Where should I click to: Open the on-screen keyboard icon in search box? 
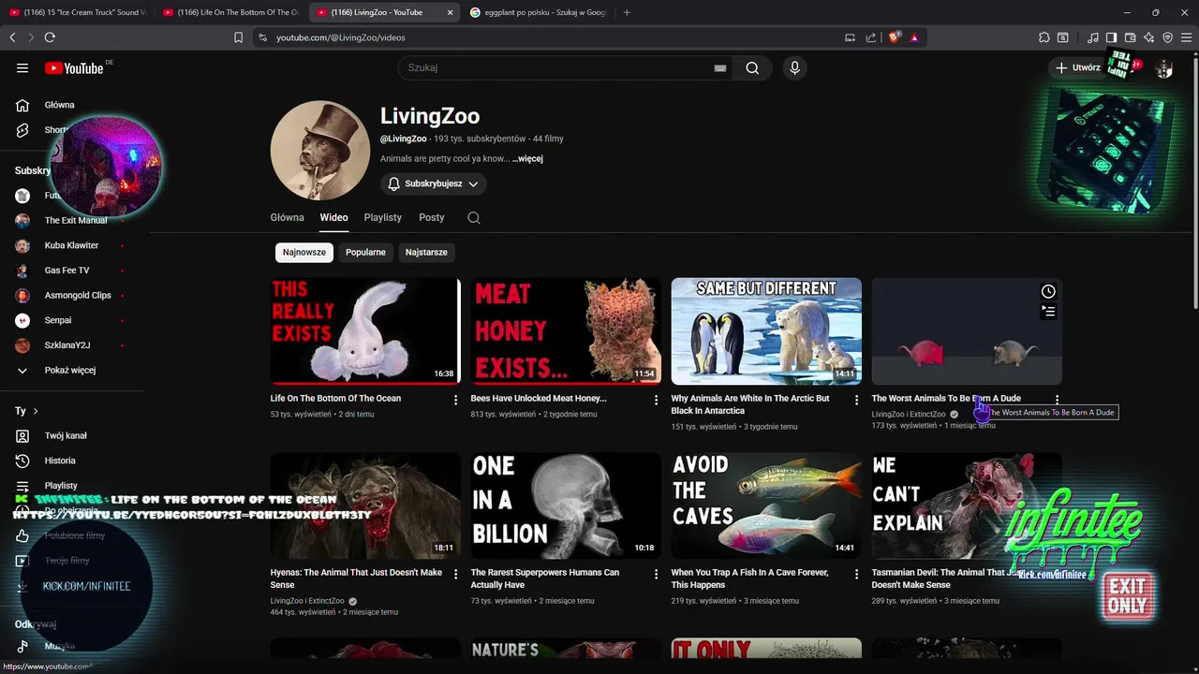(720, 68)
